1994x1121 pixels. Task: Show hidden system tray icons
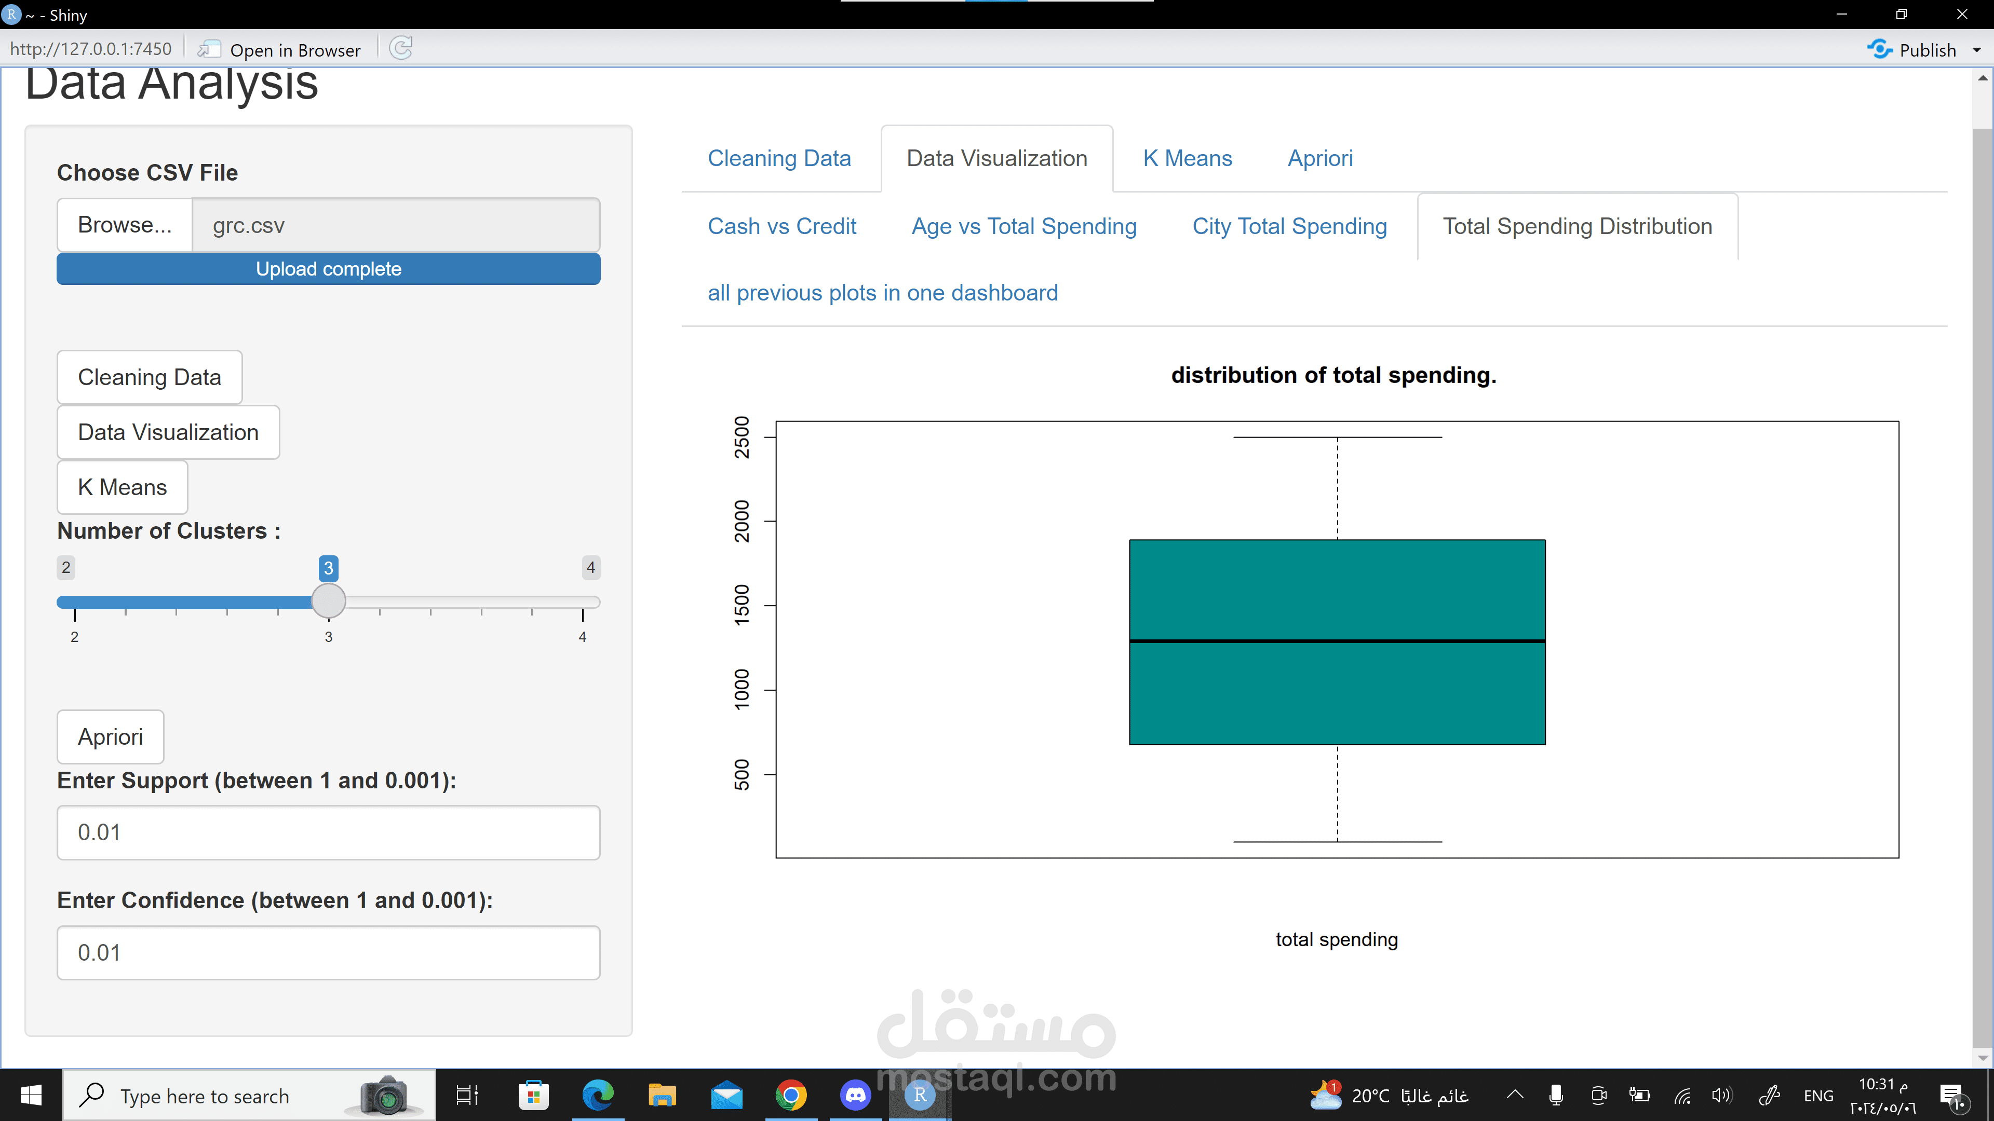(x=1515, y=1095)
